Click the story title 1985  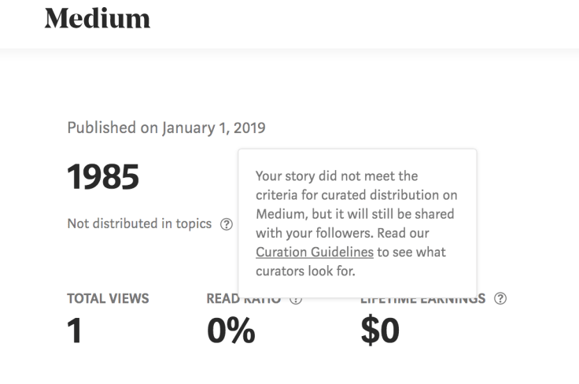point(103,178)
